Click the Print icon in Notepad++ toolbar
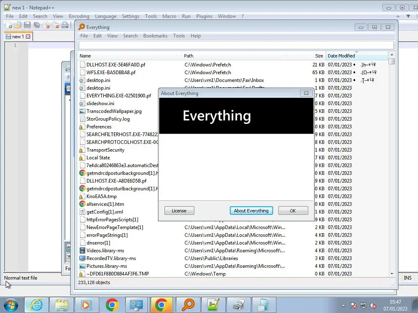This screenshot has width=418, height=313. tap(65, 25)
